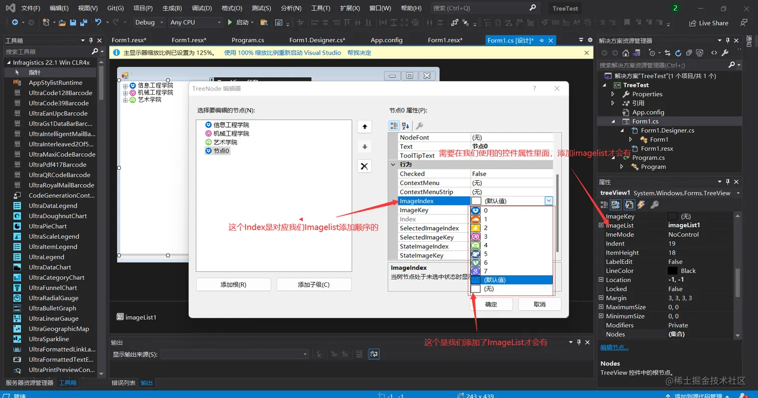758x398 pixels.
Task: Click the open file folder icon
Action: 62,23
